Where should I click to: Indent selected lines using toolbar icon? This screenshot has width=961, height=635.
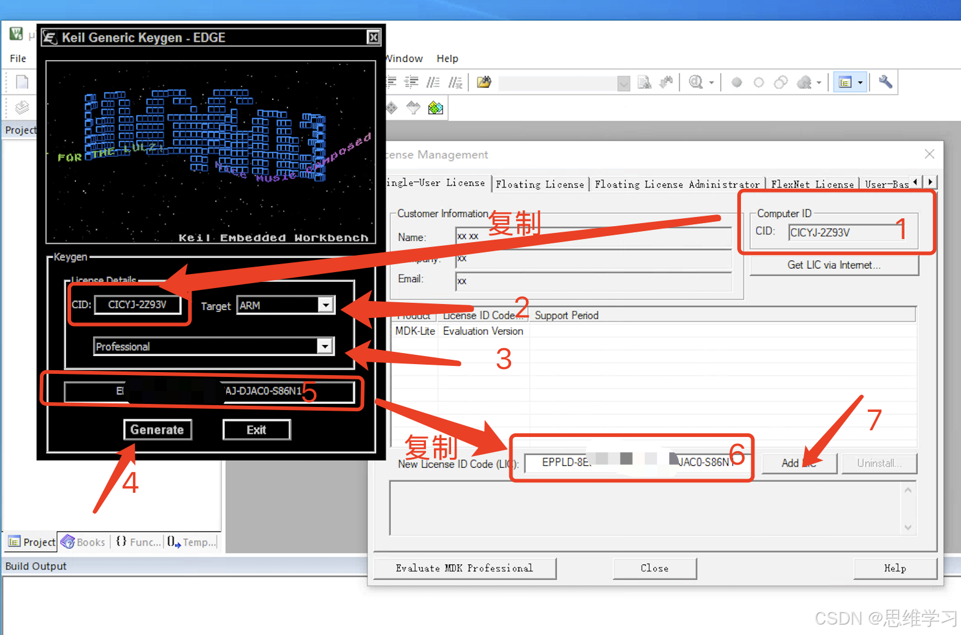(x=392, y=82)
